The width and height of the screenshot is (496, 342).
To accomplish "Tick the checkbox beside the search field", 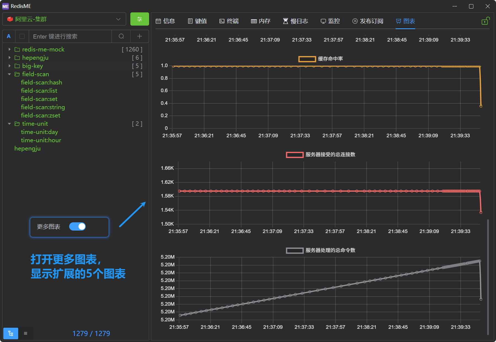I will 22,36.
